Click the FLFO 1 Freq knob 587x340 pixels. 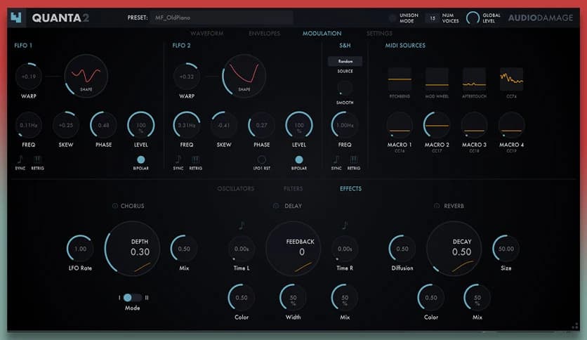coord(29,125)
